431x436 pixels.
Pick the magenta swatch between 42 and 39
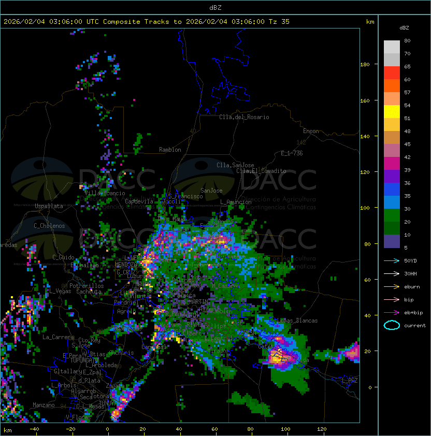pyautogui.click(x=392, y=163)
